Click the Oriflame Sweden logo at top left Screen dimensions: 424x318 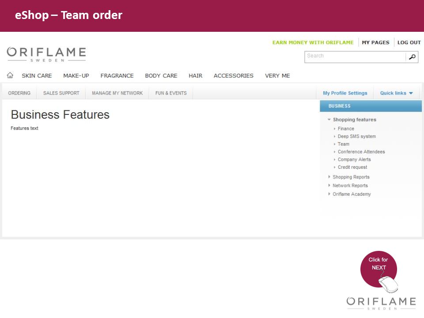[x=46, y=54]
